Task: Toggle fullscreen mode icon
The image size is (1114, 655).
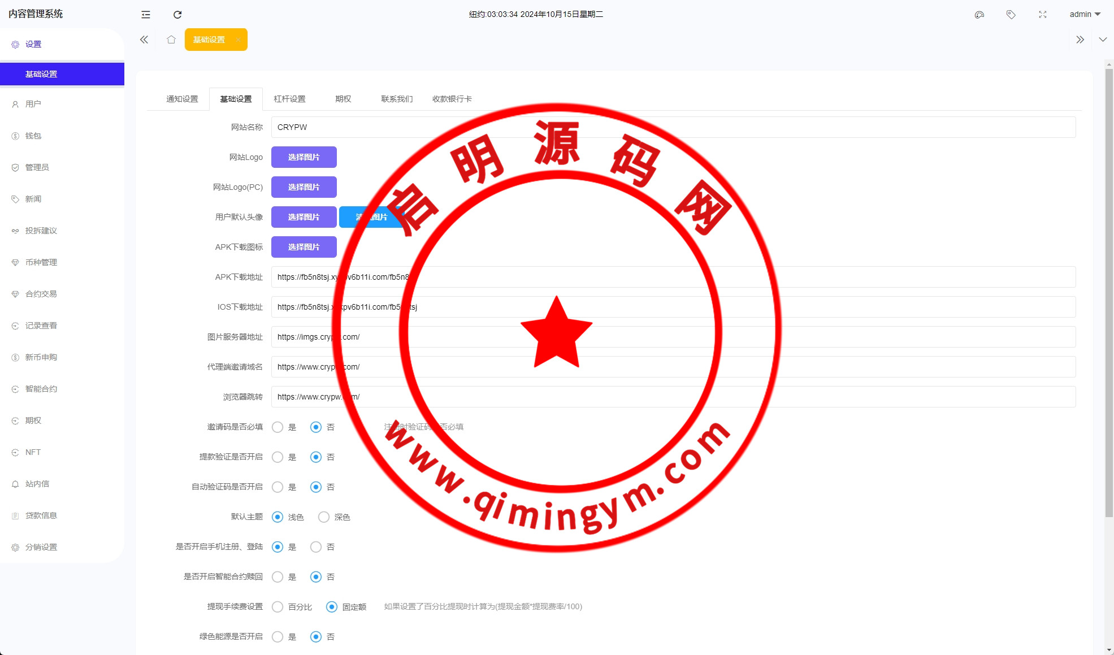Action: (1043, 15)
